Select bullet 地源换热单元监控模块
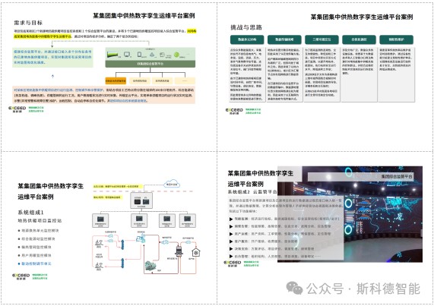The height and width of the screenshot is (306, 434). pos(38,231)
